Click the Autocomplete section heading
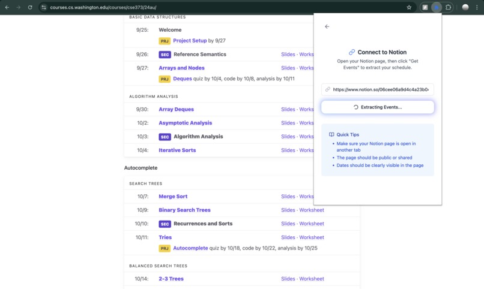Screen dimensions: 484x289 141,168
